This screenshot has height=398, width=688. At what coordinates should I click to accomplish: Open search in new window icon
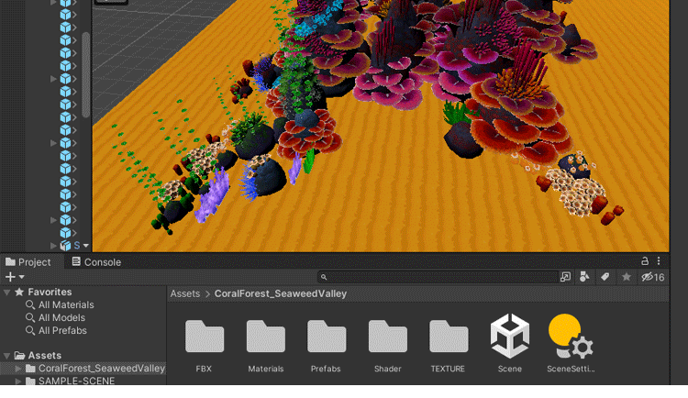(x=565, y=277)
